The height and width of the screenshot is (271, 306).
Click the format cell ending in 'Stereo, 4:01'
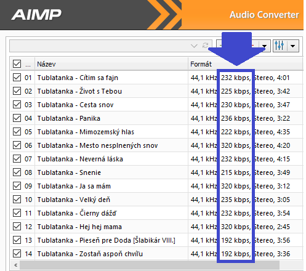click(x=245, y=78)
